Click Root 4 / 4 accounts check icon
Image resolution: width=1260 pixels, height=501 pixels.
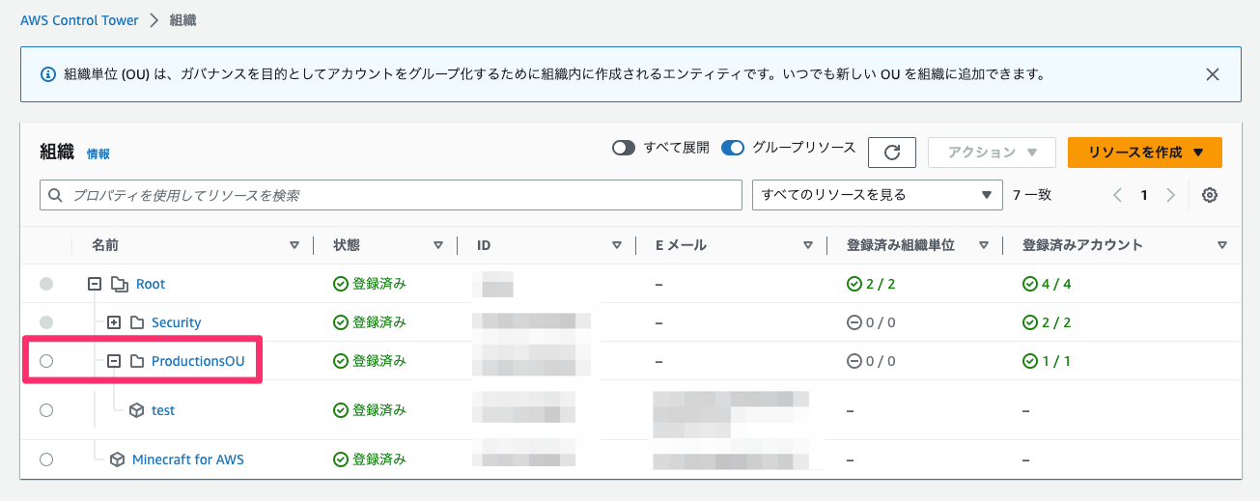[x=1029, y=284]
